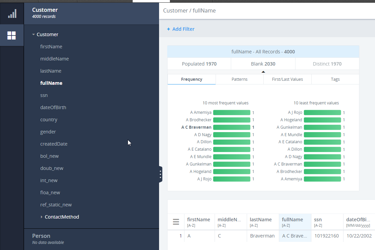Click A Hogeland label in least frequent values
Viewport: 375px width, 250px height.
tap(291, 120)
